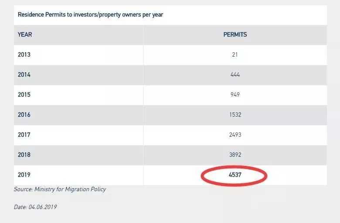Click the table title about residence permits
The height and width of the screenshot is (223, 340).
90,15
